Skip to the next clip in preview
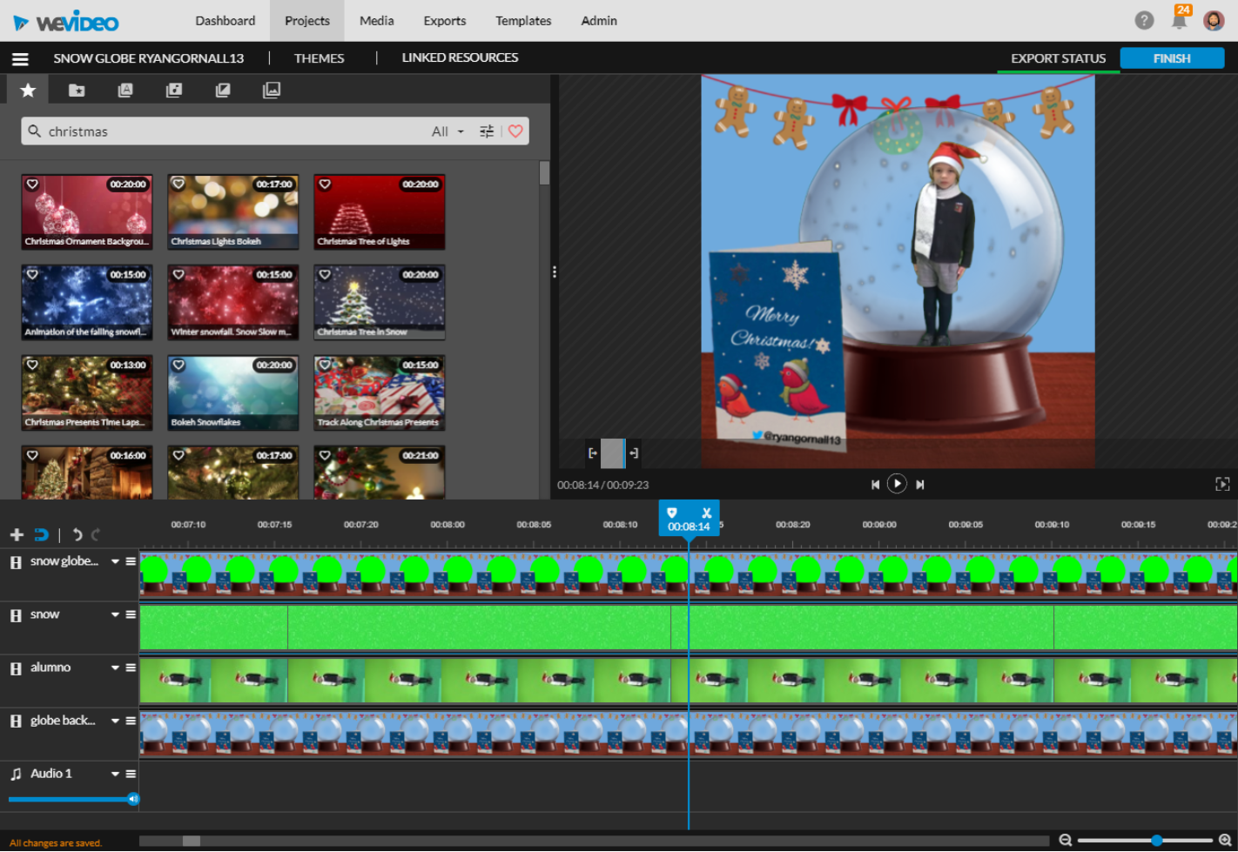Viewport: 1238px width, 852px height. tap(920, 485)
